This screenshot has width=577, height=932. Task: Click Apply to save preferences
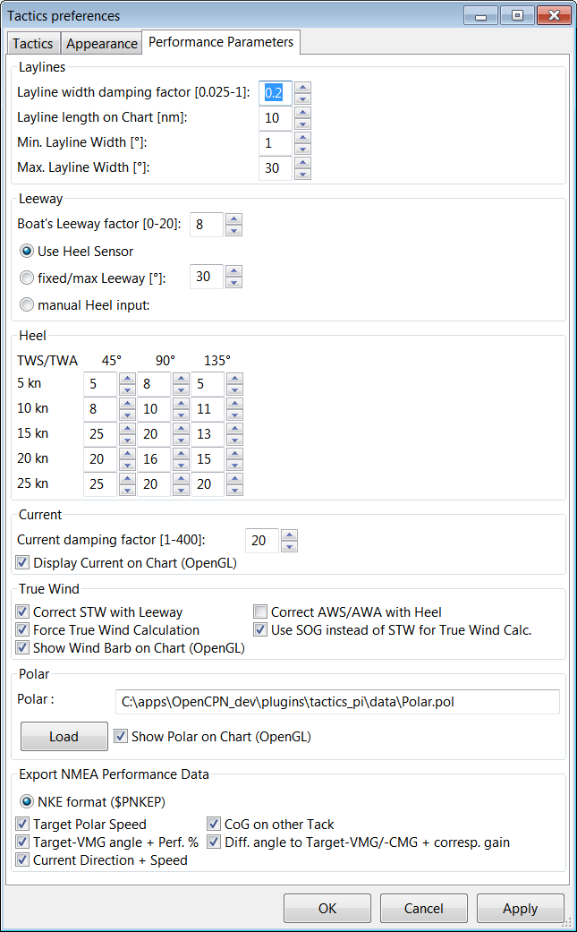[520, 908]
